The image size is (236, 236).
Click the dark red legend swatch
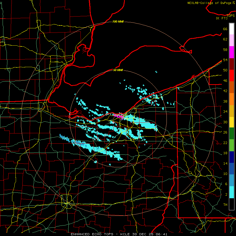click(x=232, y=64)
